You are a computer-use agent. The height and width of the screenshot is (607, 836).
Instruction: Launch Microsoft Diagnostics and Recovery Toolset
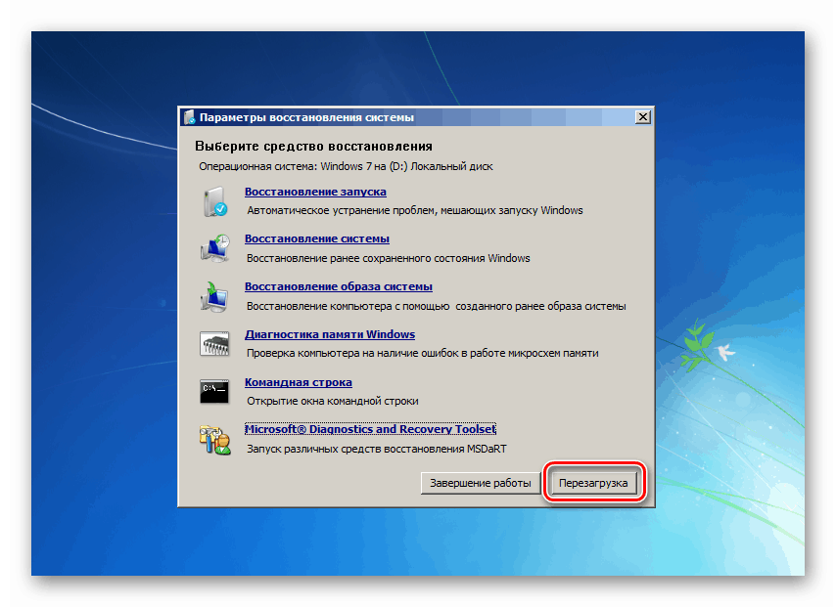coord(370,429)
